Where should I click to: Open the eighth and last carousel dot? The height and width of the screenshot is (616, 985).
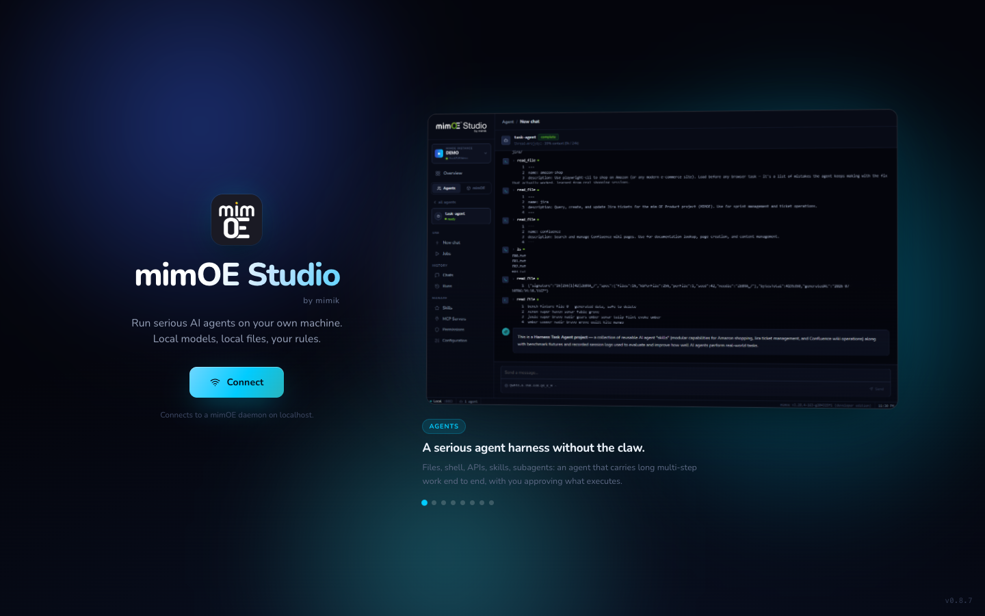(x=491, y=502)
